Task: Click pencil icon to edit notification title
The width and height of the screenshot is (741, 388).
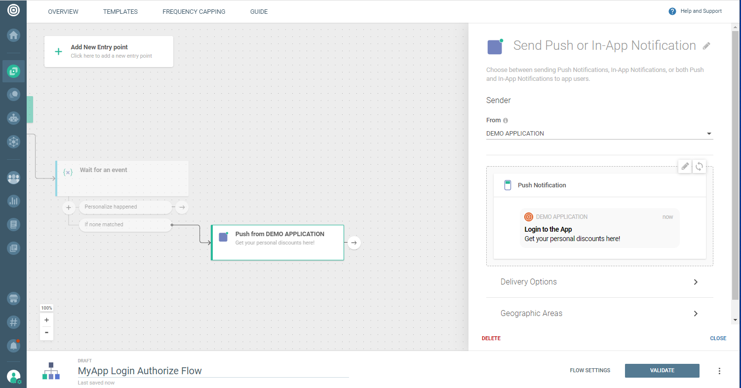Action: point(706,46)
